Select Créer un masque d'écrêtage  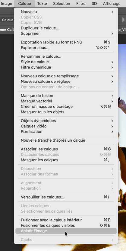tap(66, 106)
